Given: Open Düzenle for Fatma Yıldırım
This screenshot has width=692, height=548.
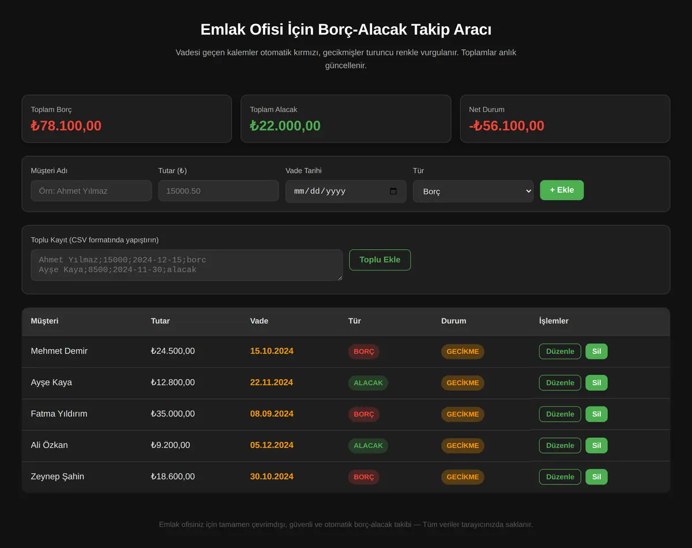Looking at the screenshot, I should [x=560, y=414].
